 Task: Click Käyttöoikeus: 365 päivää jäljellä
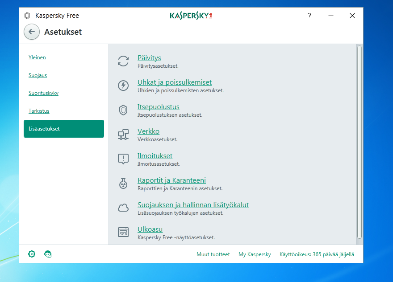pos(317,254)
